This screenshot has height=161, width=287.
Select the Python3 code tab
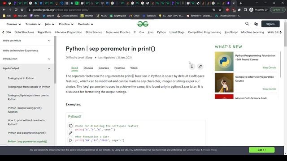pyautogui.click(x=74, y=116)
